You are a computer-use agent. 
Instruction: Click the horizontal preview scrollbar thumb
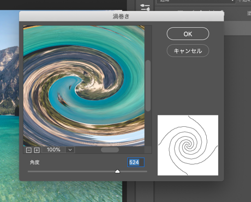[x=110, y=150]
